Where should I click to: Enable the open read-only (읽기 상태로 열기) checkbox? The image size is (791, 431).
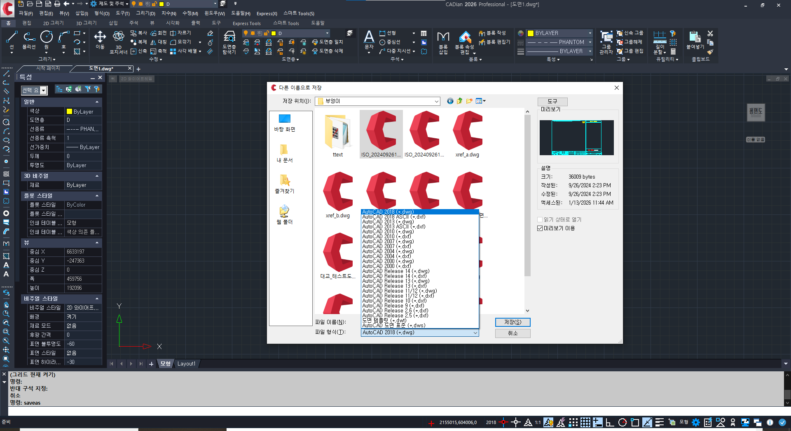point(540,220)
